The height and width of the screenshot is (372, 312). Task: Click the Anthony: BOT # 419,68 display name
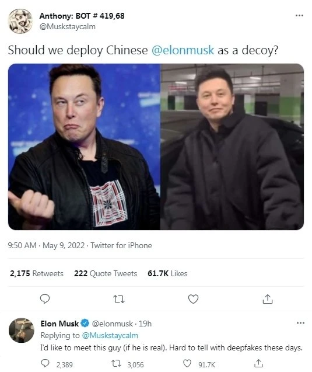tap(82, 16)
